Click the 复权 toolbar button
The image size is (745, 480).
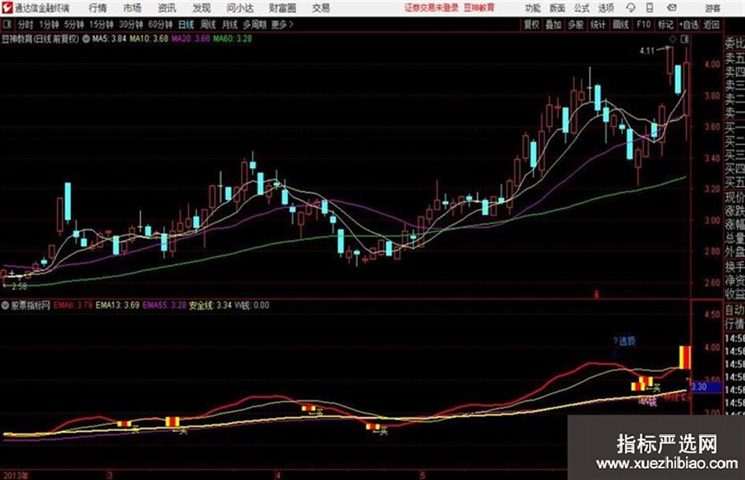click(531, 24)
